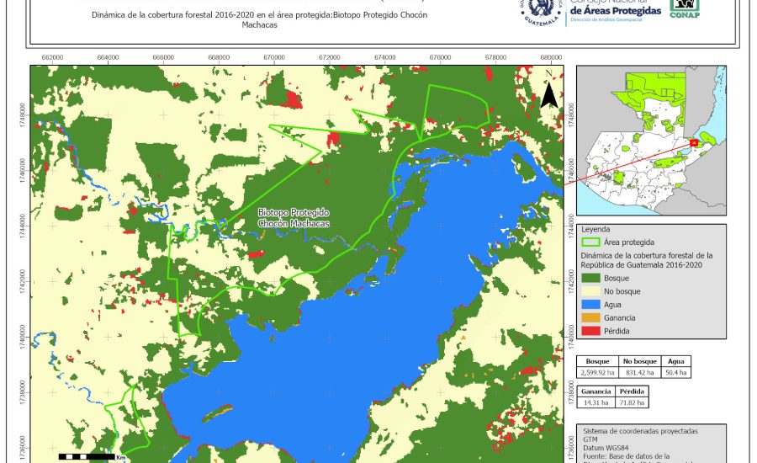Click the No bosque 831.42 ha value
Screen dimensions: 757x463
[639, 371]
